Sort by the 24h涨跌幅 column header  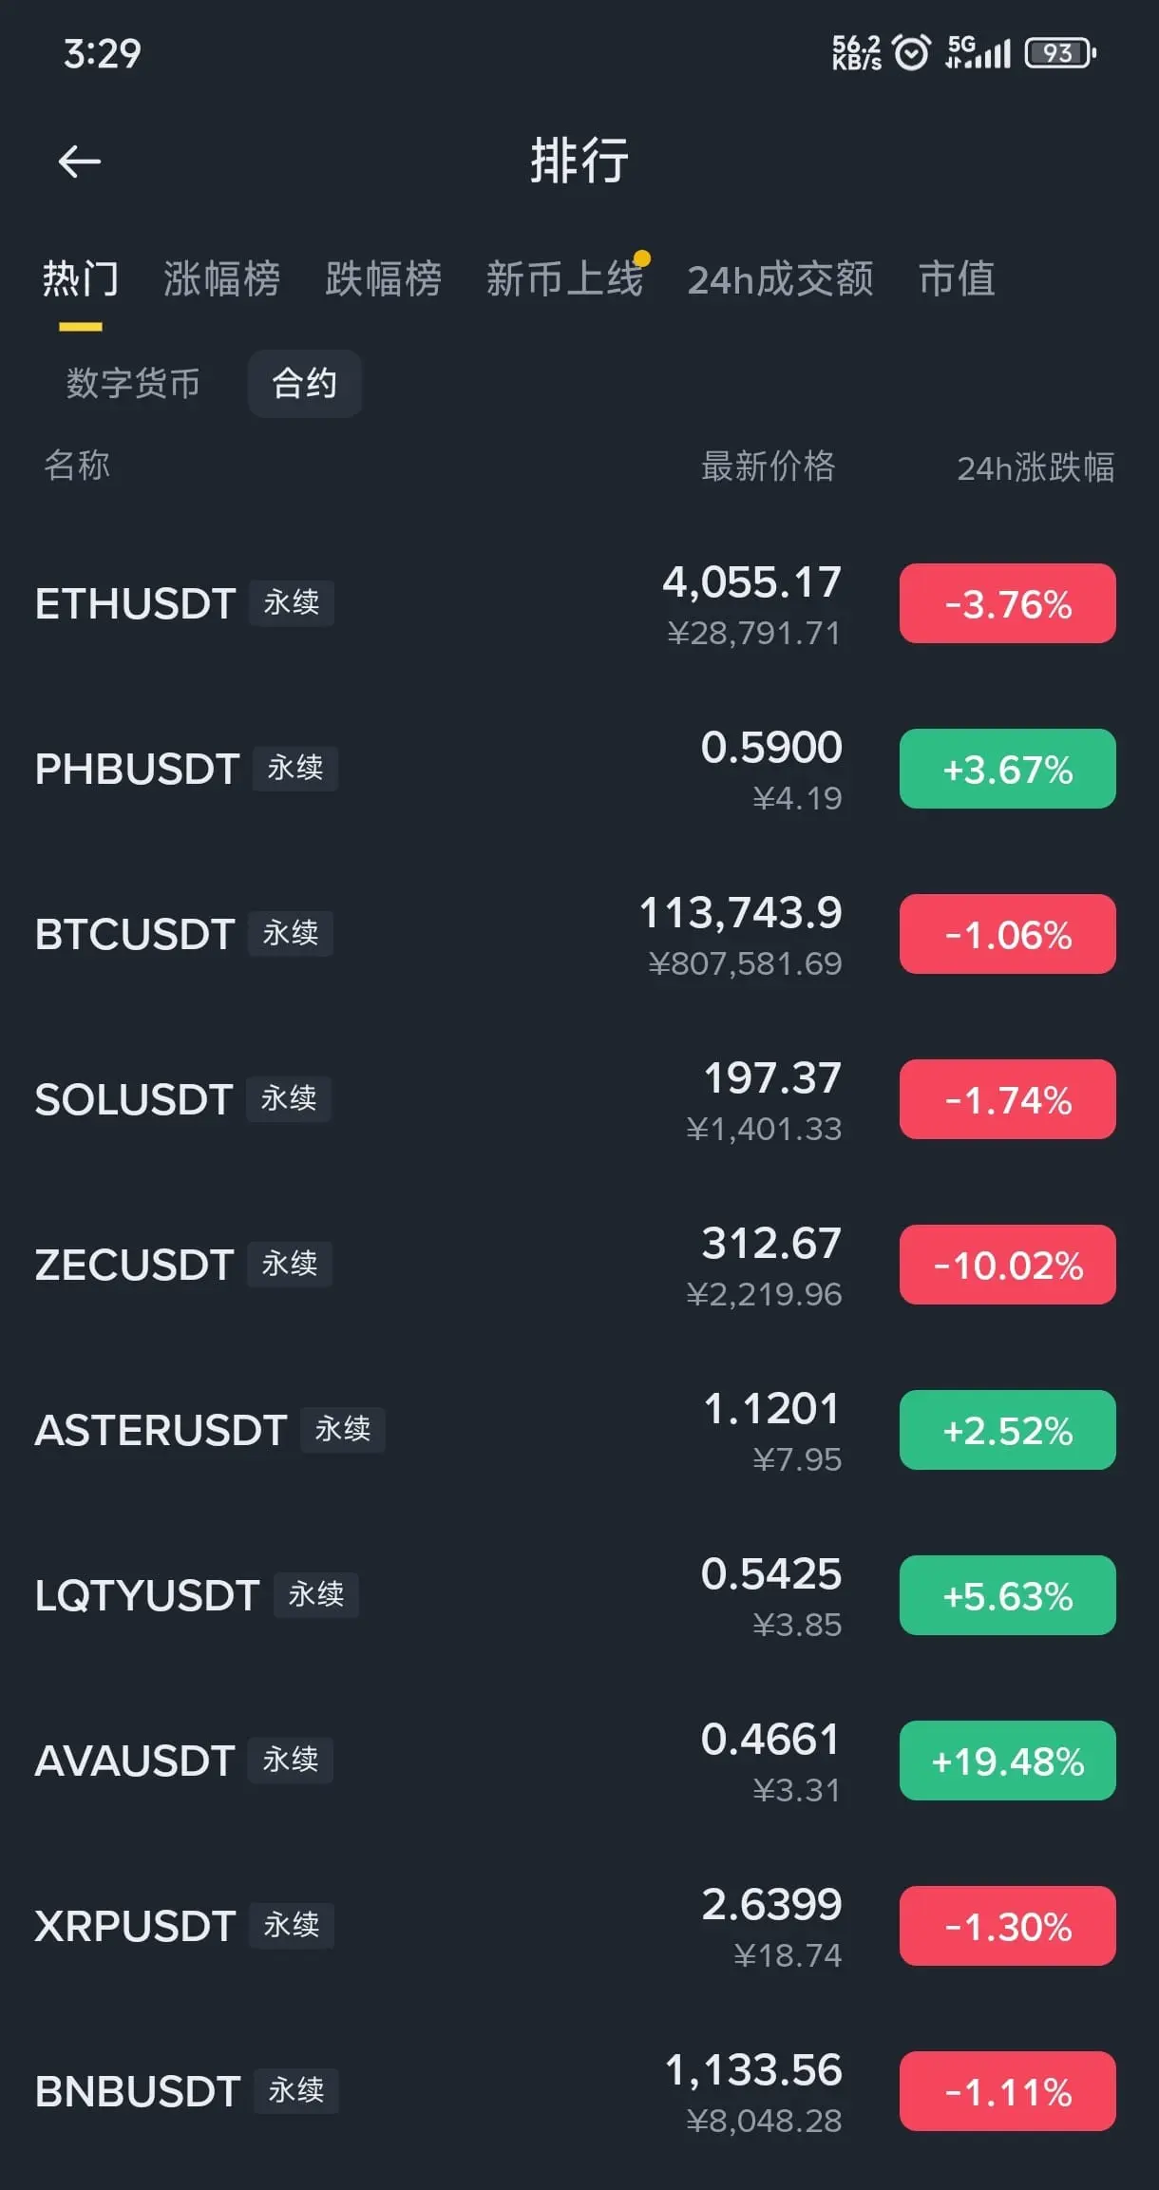pyautogui.click(x=1035, y=467)
